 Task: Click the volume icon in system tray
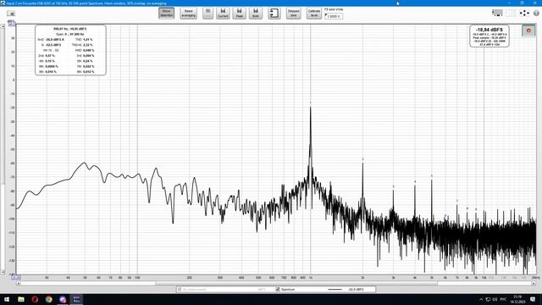(495, 299)
